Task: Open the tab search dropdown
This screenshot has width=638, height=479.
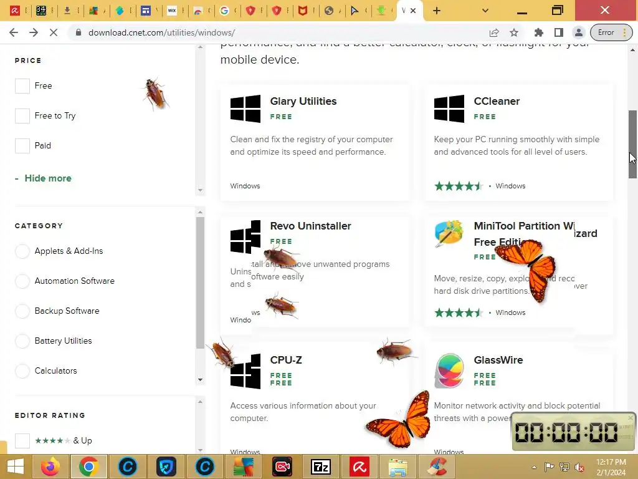Action: pyautogui.click(x=485, y=11)
